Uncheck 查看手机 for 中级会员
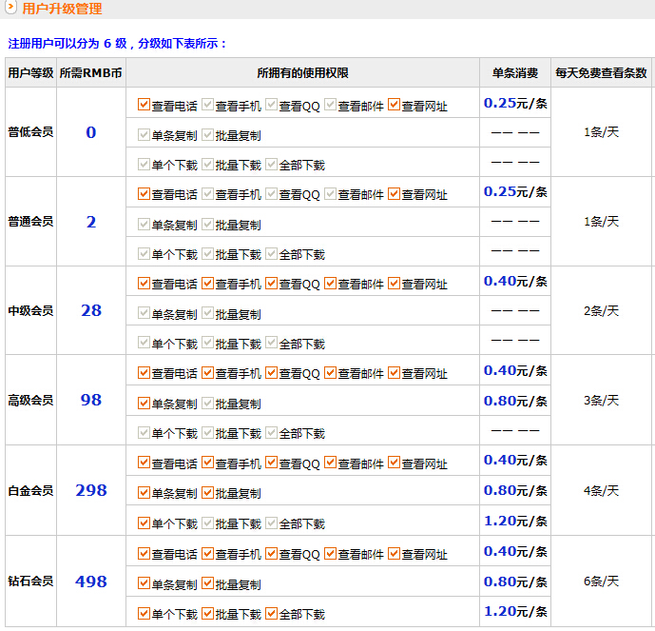 207,284
